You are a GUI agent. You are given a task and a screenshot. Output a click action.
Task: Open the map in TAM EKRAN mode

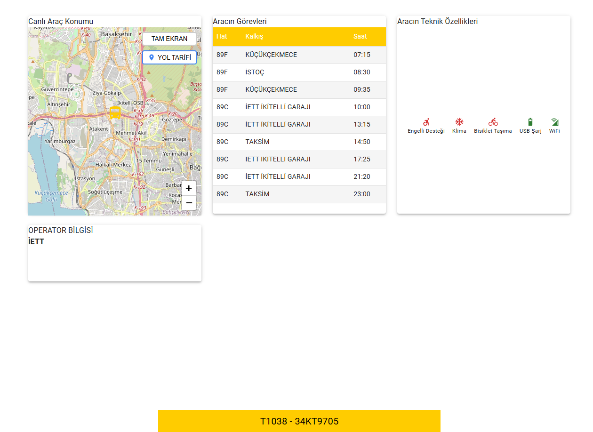tap(169, 39)
